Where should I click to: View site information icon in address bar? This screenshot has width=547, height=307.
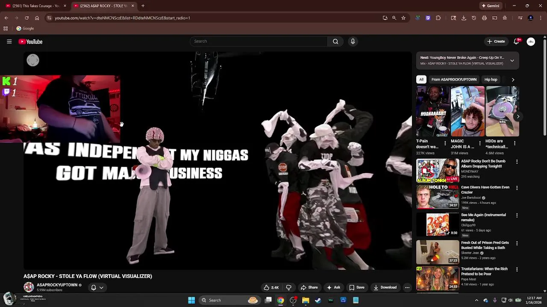tap(49, 18)
